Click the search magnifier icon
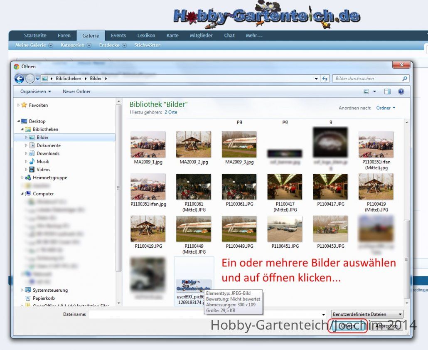428x350 pixels. 405,79
